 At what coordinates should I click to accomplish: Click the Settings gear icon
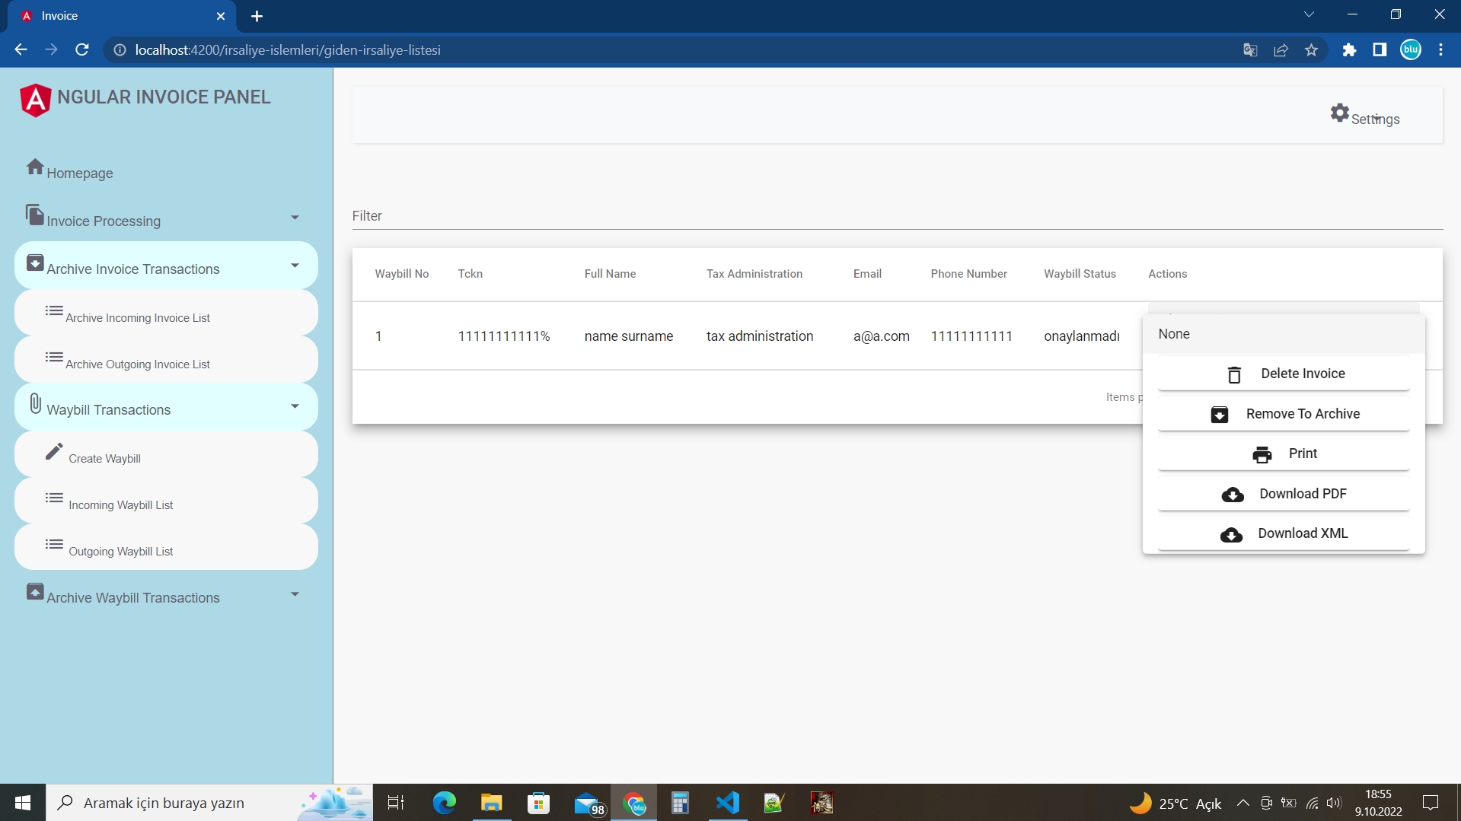click(x=1339, y=113)
